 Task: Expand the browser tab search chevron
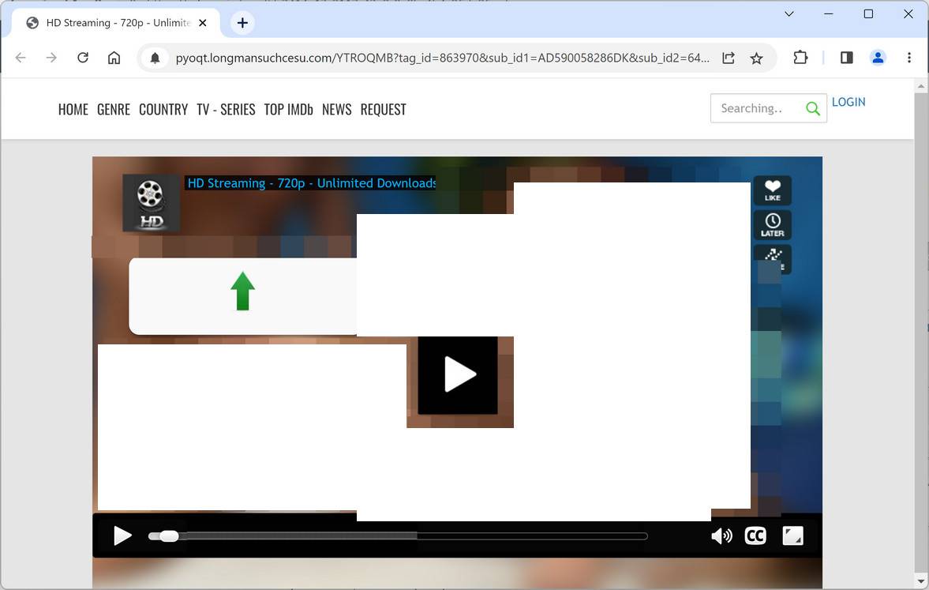click(789, 13)
